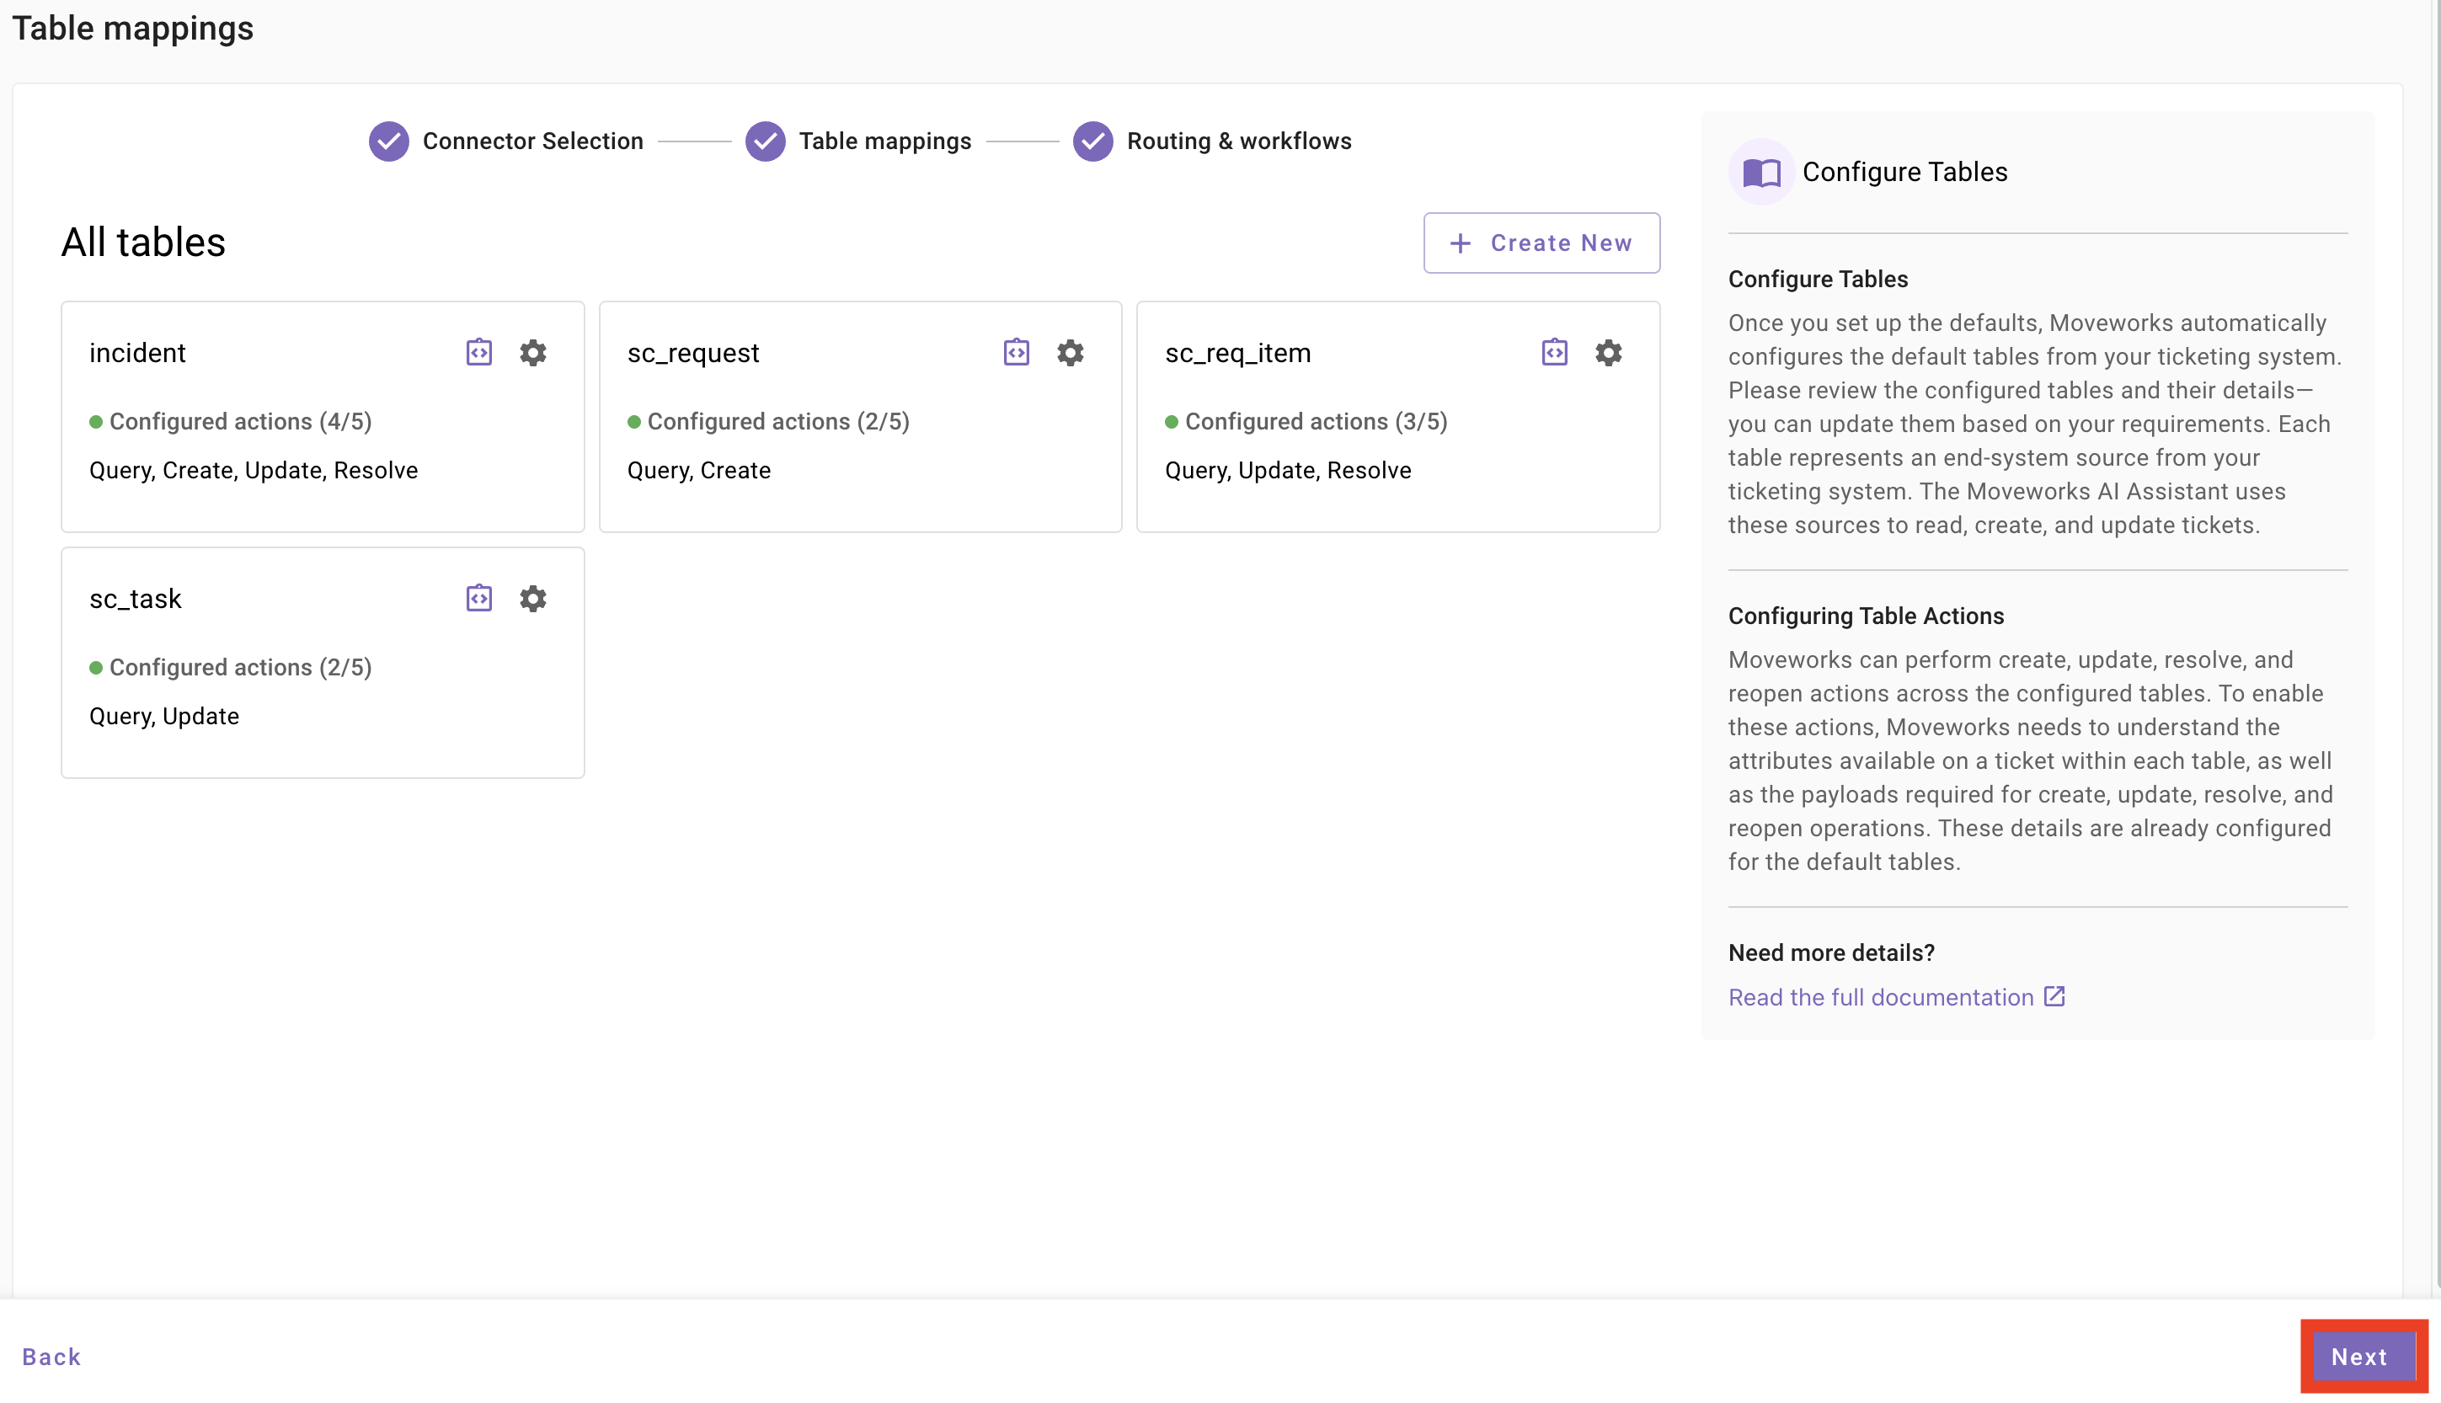Click the Table mappings page title

click(x=133, y=28)
